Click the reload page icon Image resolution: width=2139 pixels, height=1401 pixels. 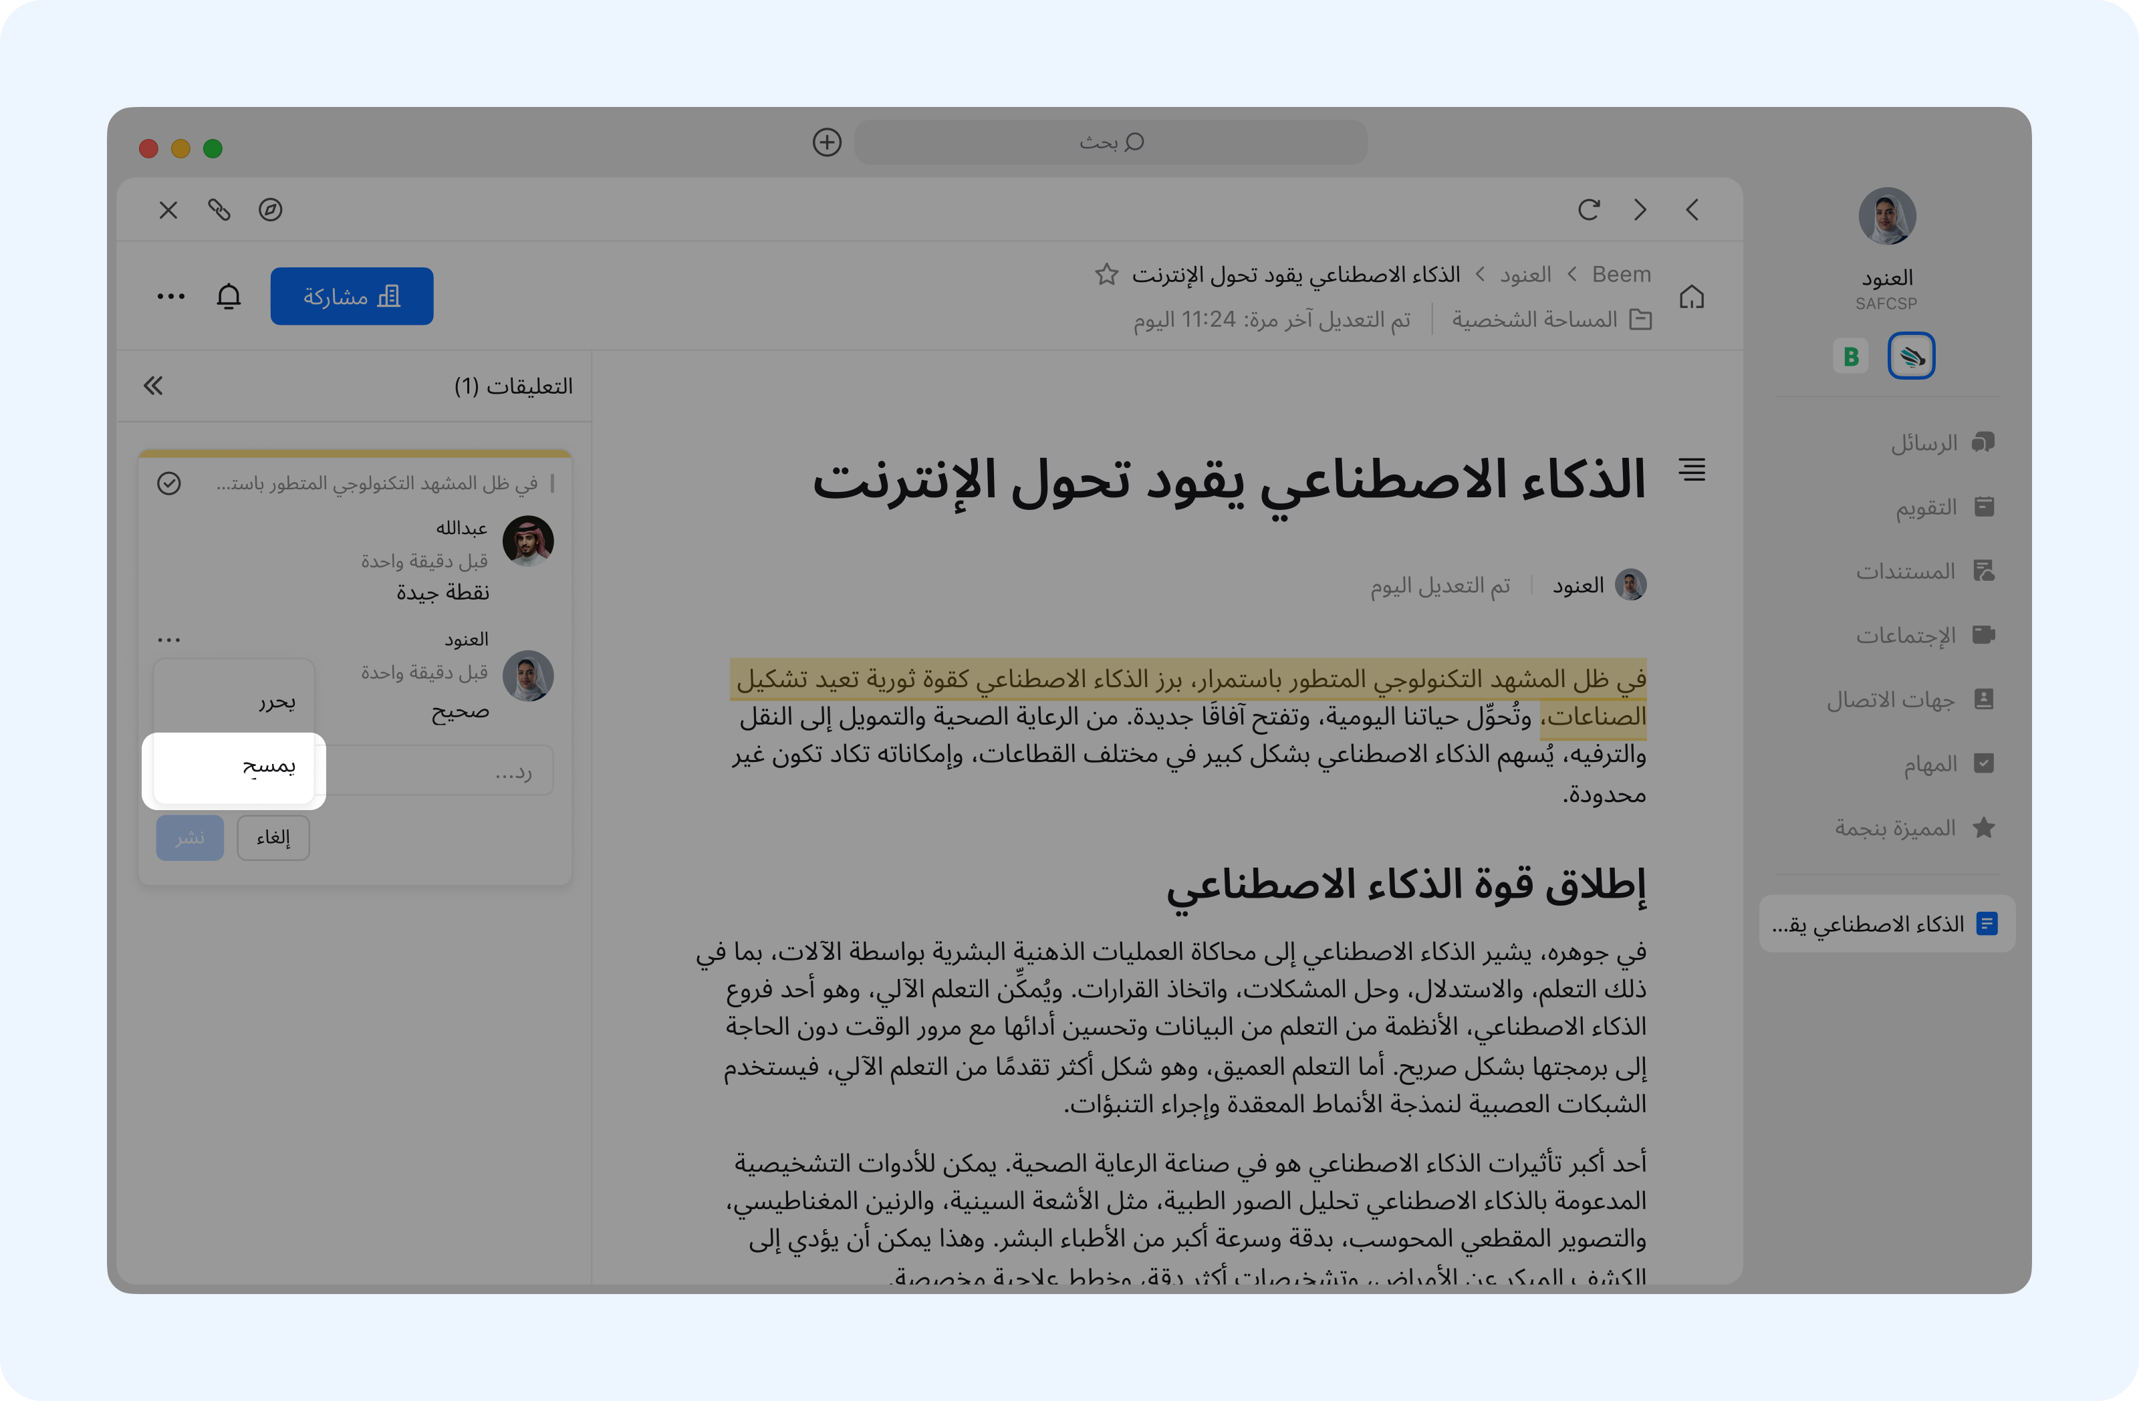1589,209
